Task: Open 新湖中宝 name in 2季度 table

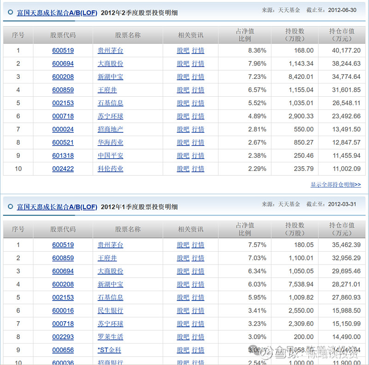Action: click(x=110, y=77)
